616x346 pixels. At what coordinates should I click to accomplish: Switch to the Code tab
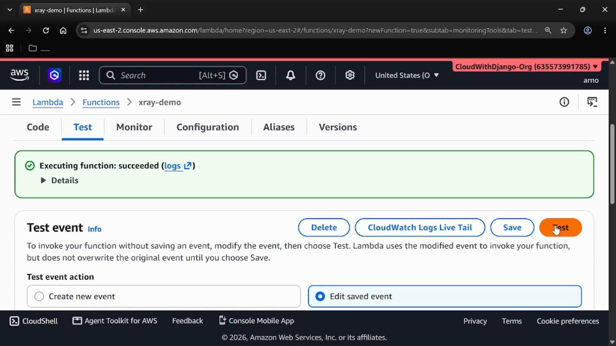[38, 127]
